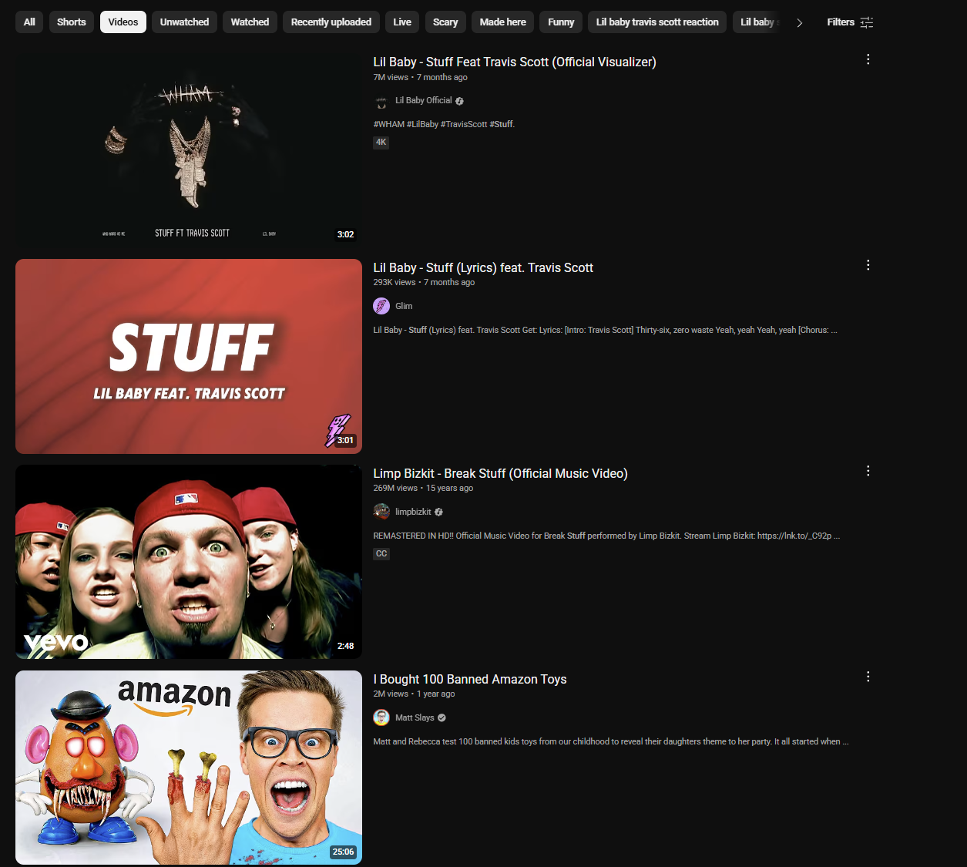Open Limp Bizkit Break Stuff video title

tap(500, 474)
